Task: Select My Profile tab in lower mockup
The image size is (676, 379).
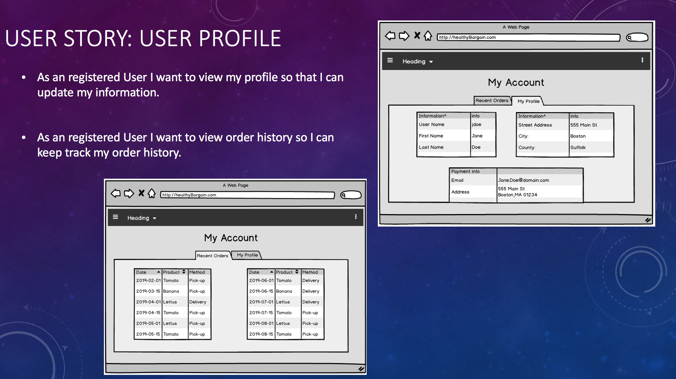Action: 247,255
